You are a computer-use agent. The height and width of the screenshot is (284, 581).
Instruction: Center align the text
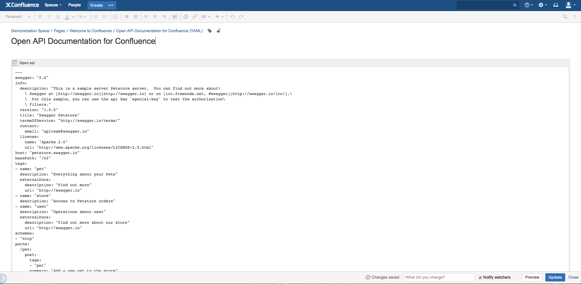tap(155, 17)
